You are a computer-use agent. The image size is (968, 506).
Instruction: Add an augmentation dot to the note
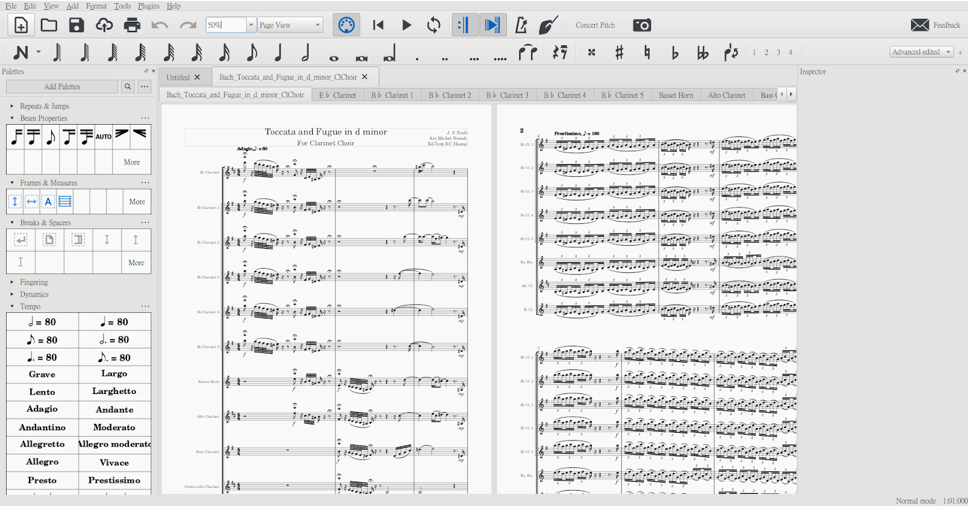[417, 59]
